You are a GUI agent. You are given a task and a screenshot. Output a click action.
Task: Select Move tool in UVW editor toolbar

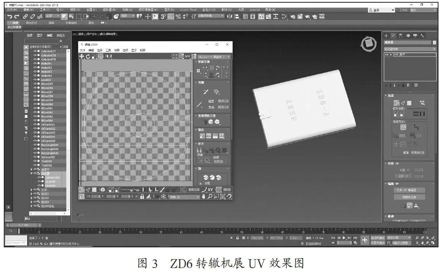click(81, 56)
